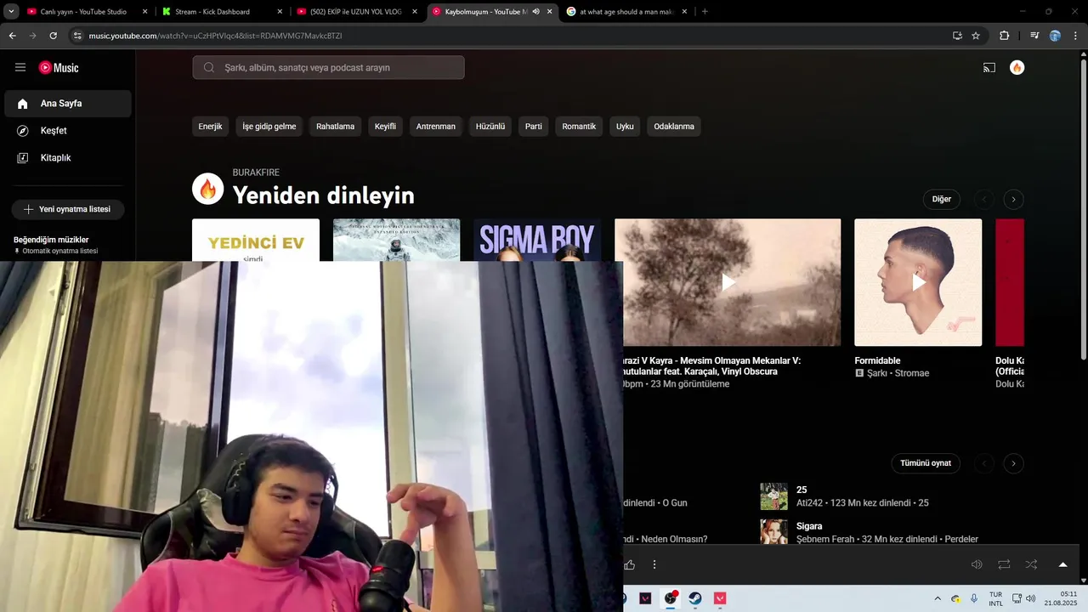Open the Yedinci Ev thumbnail
This screenshot has width=1088, height=612.
pyautogui.click(x=256, y=240)
